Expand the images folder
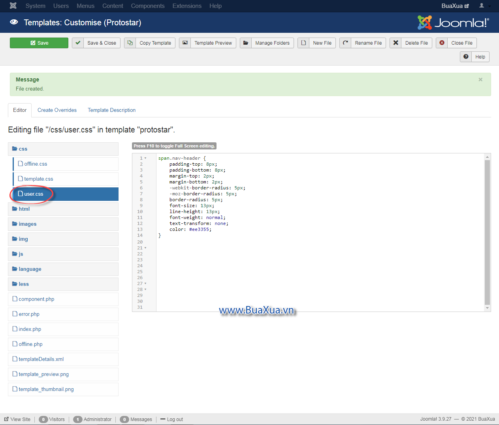The height and width of the screenshot is (425, 499). (63, 224)
